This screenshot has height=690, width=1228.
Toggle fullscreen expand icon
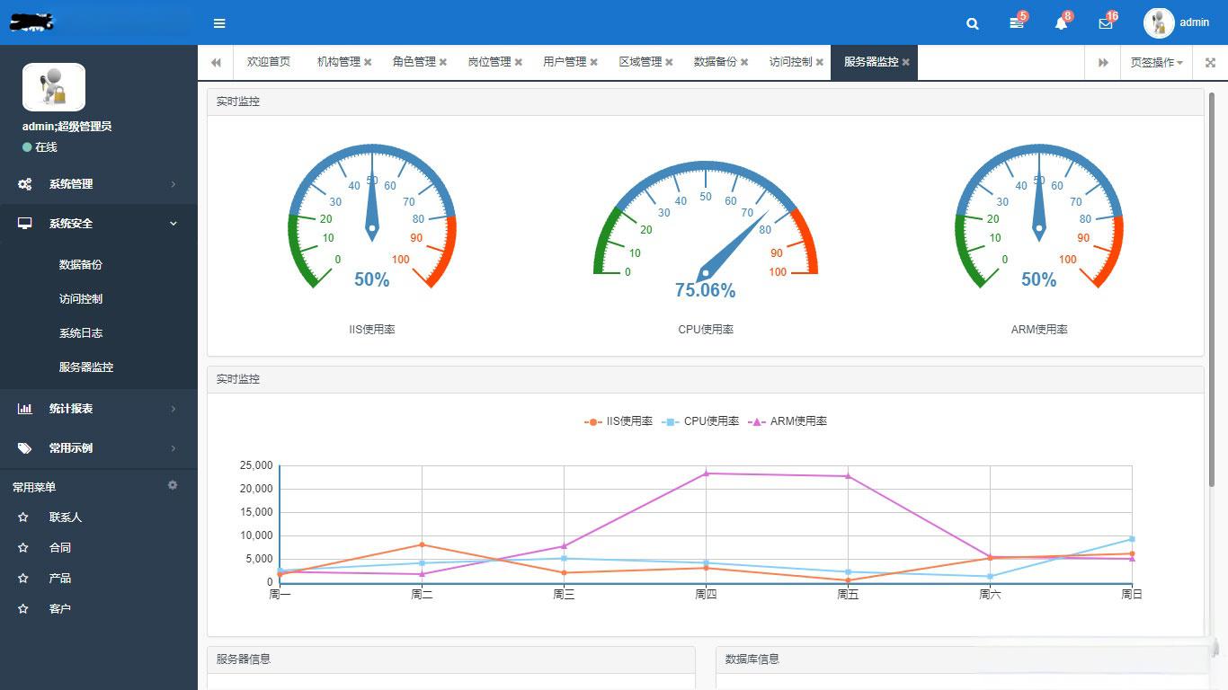click(1210, 62)
